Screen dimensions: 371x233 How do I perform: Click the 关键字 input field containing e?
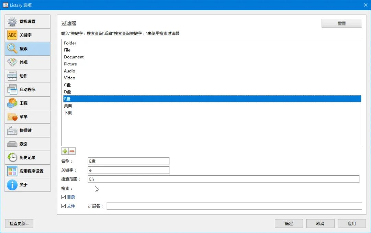coord(128,170)
